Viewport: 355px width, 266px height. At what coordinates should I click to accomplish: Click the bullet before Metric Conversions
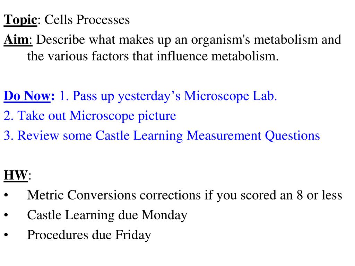[6, 195]
